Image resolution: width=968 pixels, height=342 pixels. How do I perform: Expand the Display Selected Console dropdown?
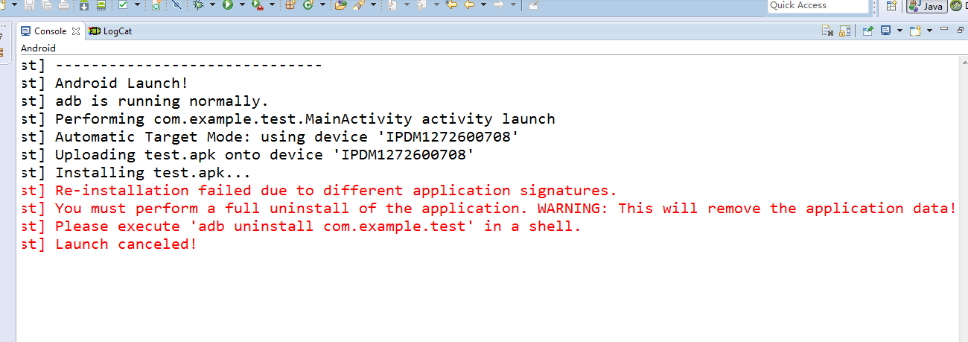pos(899,31)
